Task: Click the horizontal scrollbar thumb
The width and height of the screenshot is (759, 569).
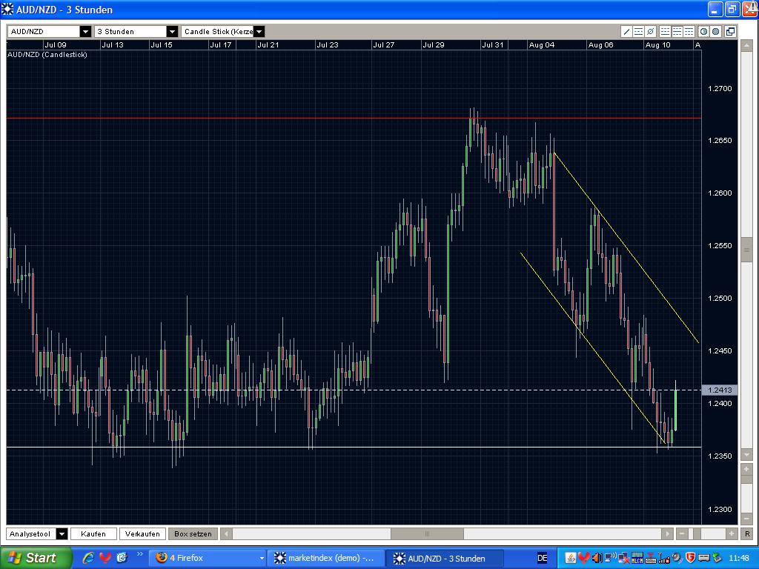Action: coord(427,533)
